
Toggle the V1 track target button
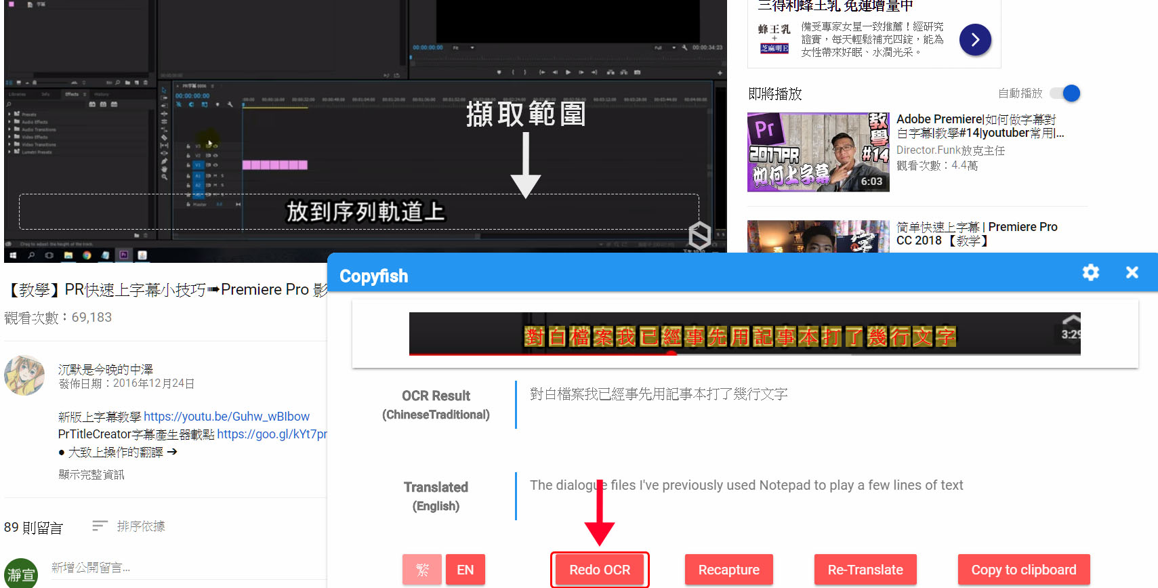(199, 165)
